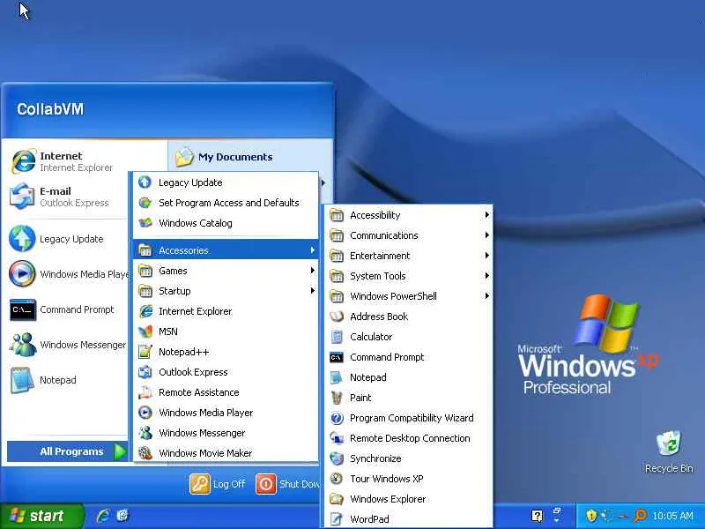Click Legacy Update in All Programs menu

[226, 183]
